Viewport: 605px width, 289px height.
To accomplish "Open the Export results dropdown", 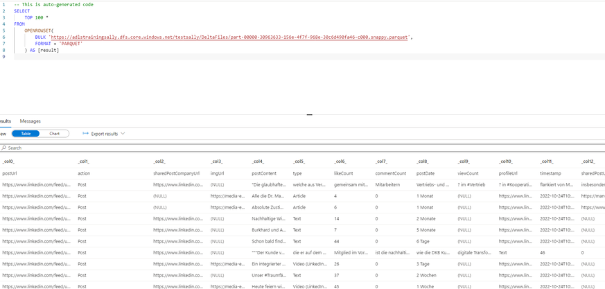I will pyautogui.click(x=104, y=134).
